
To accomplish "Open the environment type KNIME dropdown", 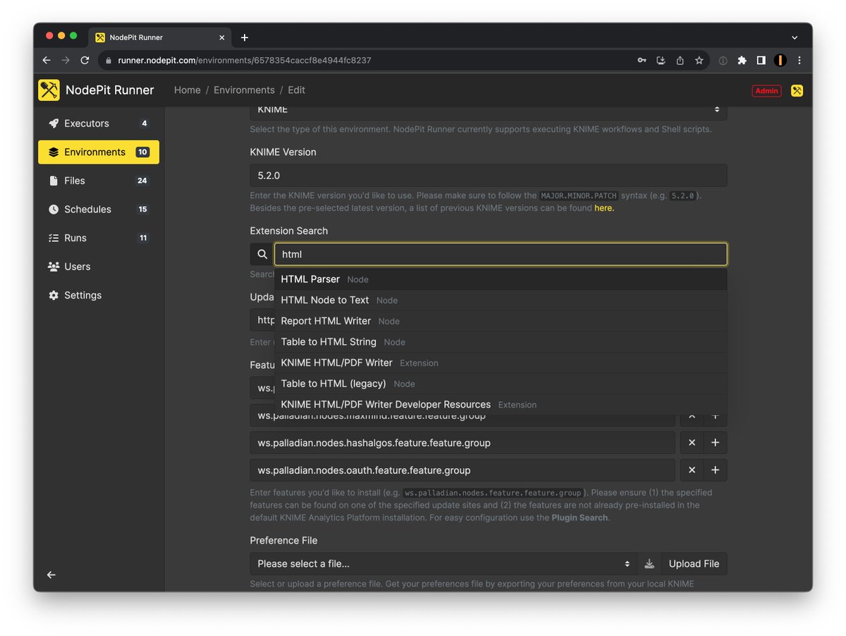I will (x=489, y=111).
